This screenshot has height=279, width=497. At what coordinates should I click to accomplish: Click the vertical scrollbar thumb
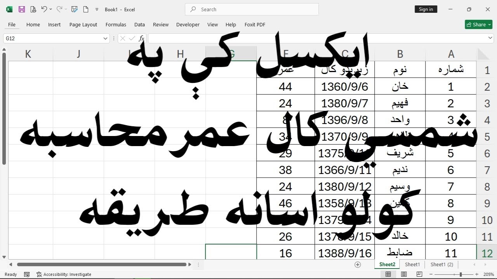tap(4, 109)
